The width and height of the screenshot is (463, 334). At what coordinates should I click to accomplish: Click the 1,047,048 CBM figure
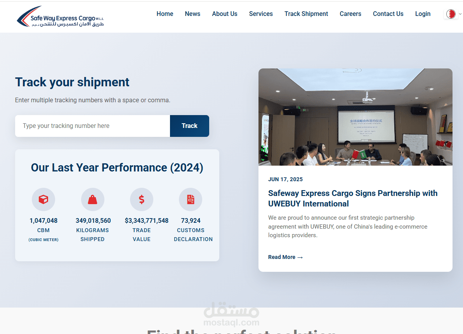[x=43, y=221]
